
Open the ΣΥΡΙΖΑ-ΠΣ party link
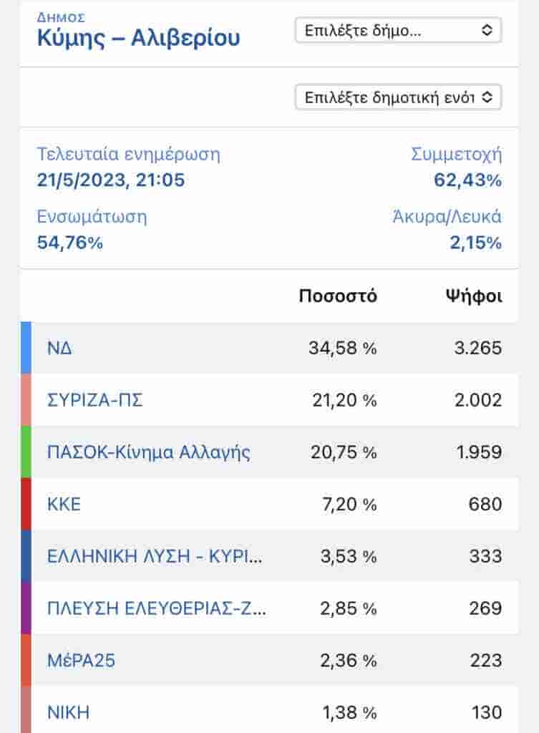pyautogui.click(x=94, y=401)
